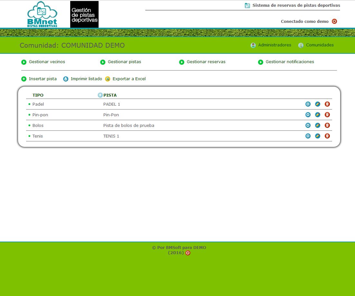Click the red logout icon beside Conectado como demo
Image resolution: width=355 pixels, height=296 pixels.
334,21
